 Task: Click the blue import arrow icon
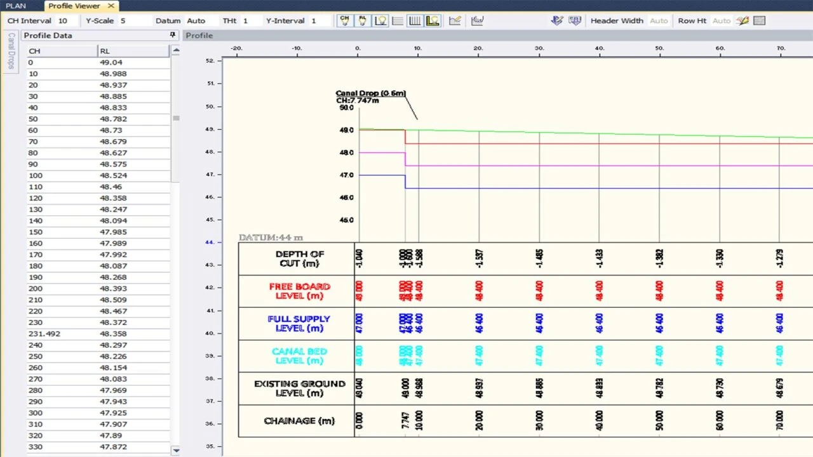point(557,20)
